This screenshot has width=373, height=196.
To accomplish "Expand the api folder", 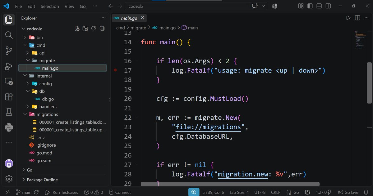I will pos(28,53).
